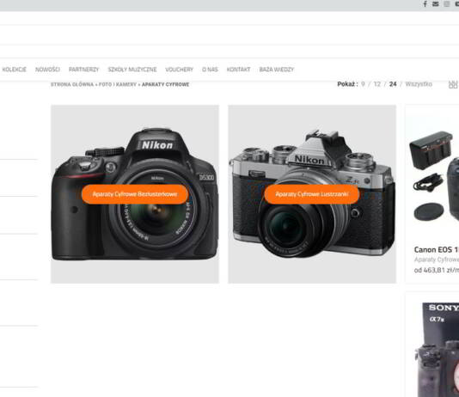Screen dimensions: 459x397
Task: Click Aparaty Cyfrowe Bezlusterkowe button
Action: pos(135,194)
